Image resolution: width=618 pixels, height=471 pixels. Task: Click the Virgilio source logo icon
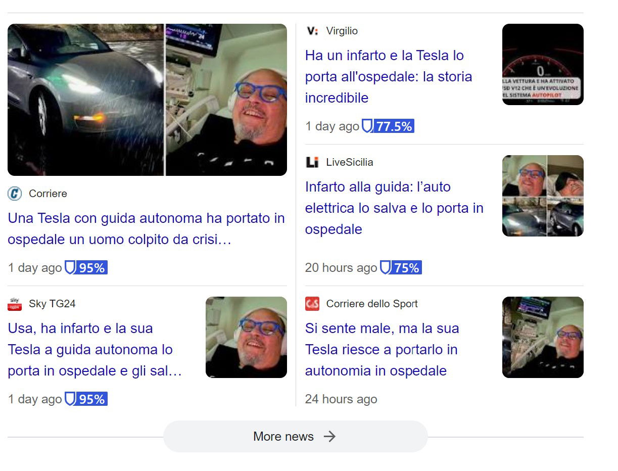(312, 31)
